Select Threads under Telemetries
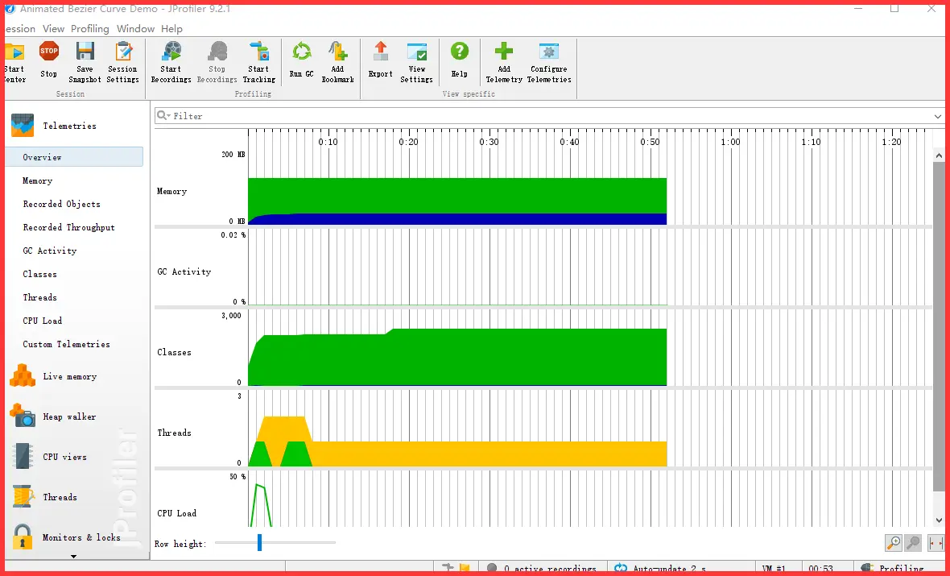950x576 pixels. [x=40, y=297]
